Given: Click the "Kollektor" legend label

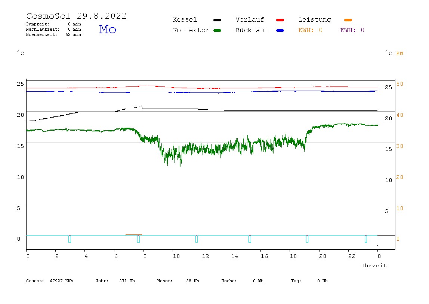Looking at the screenshot, I should click(x=191, y=30).
